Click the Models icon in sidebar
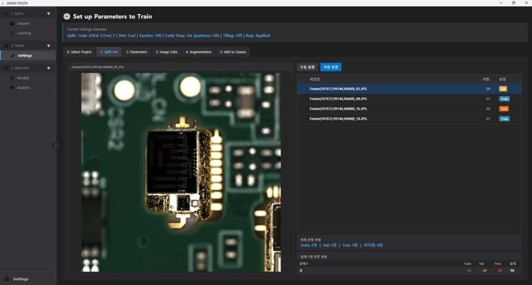The height and width of the screenshot is (285, 532). tap(12, 78)
